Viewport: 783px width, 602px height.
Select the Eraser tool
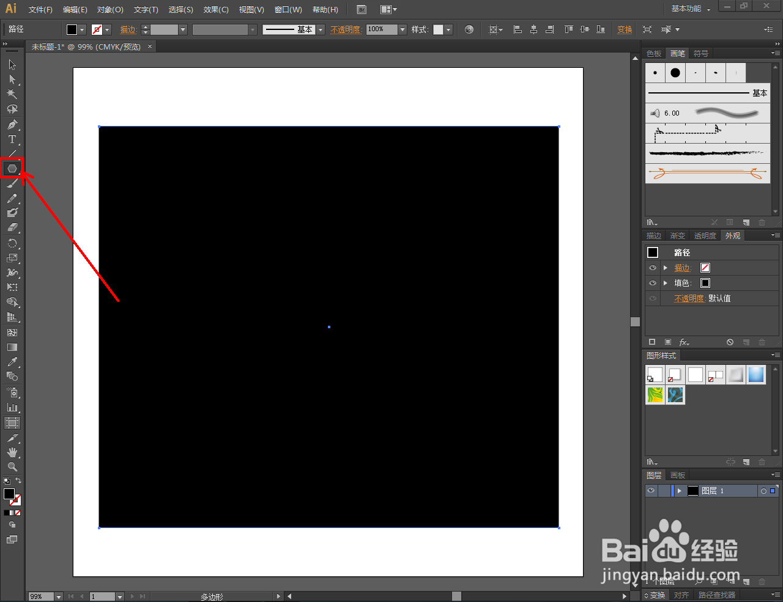pos(12,227)
